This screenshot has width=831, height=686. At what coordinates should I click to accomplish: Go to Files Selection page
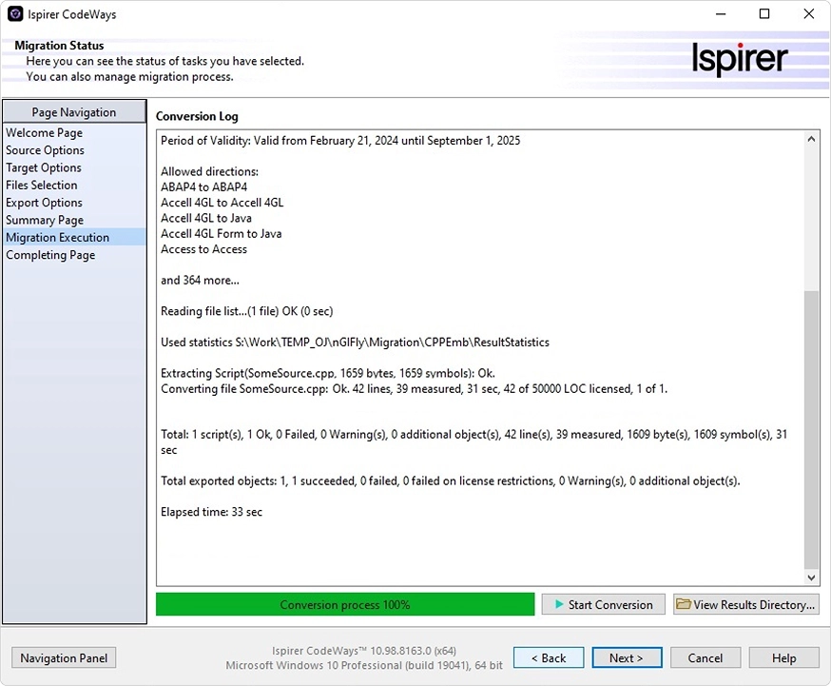(x=41, y=185)
